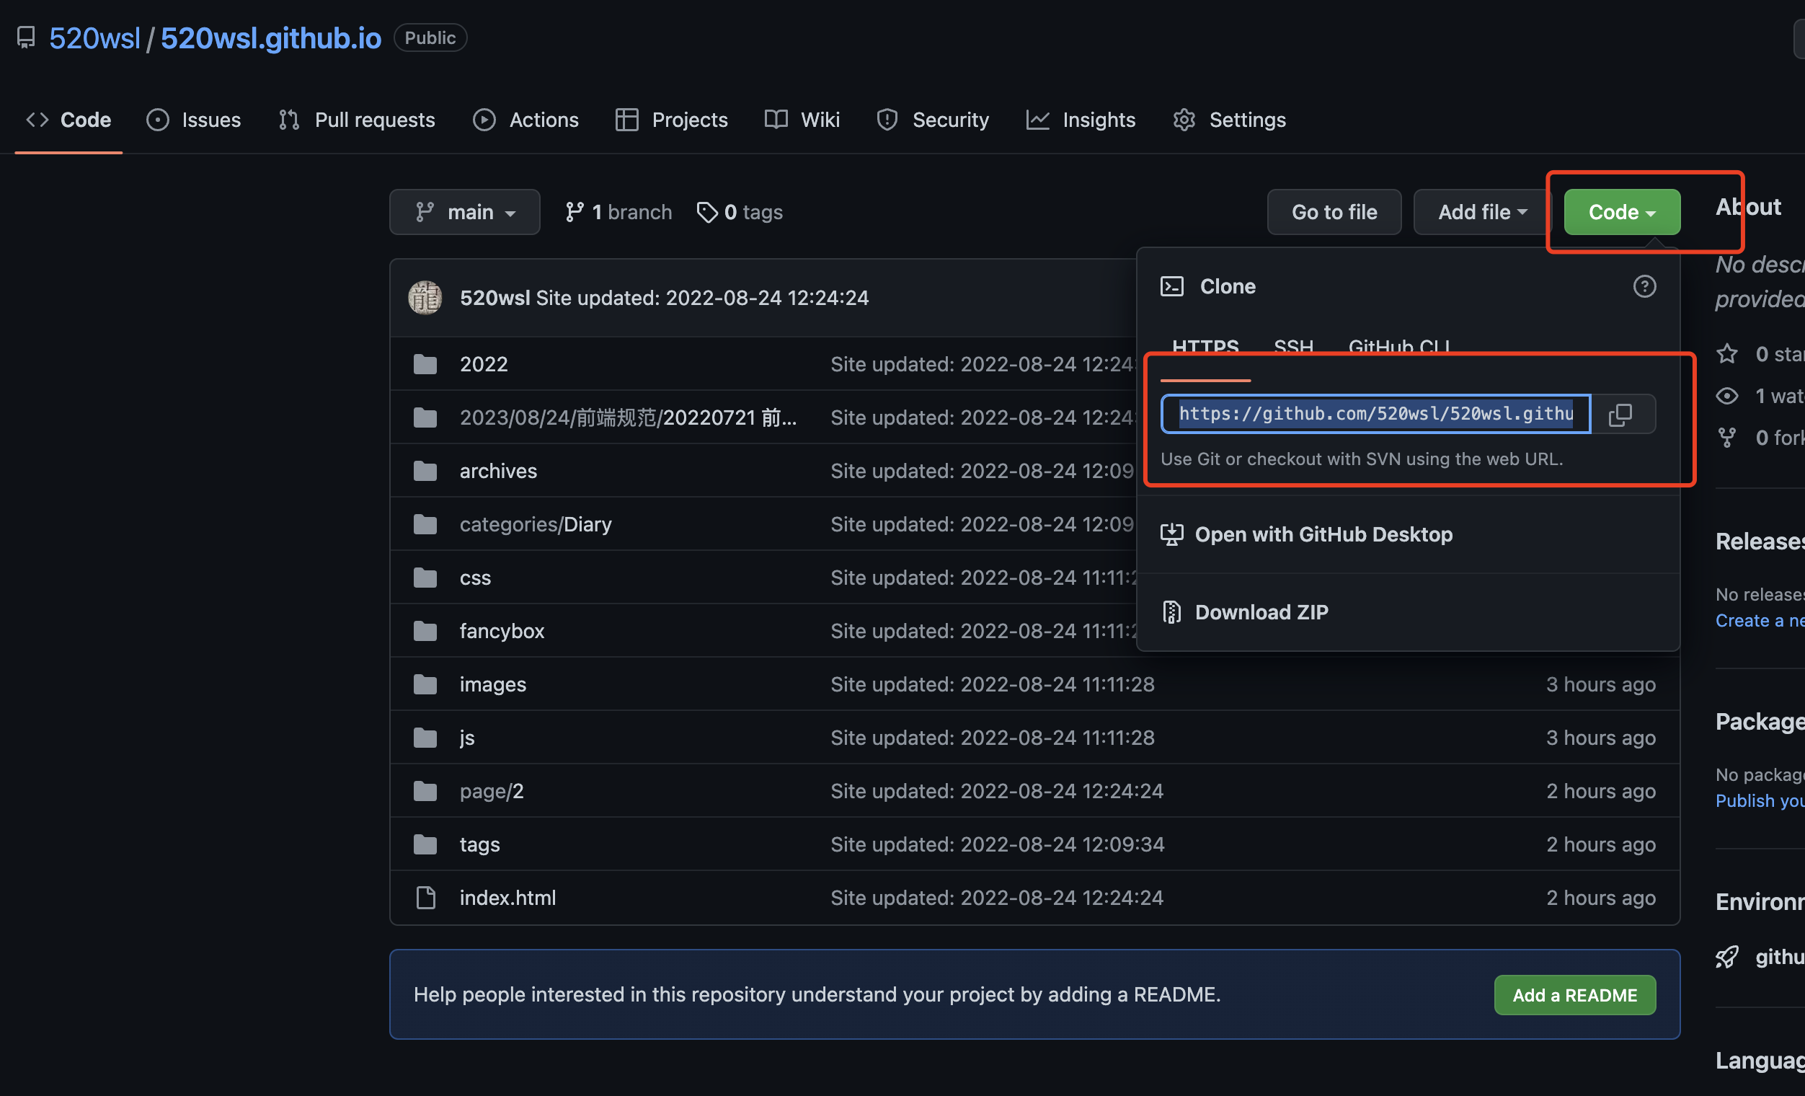
Task: Click the Go to file button
Action: [x=1334, y=212]
